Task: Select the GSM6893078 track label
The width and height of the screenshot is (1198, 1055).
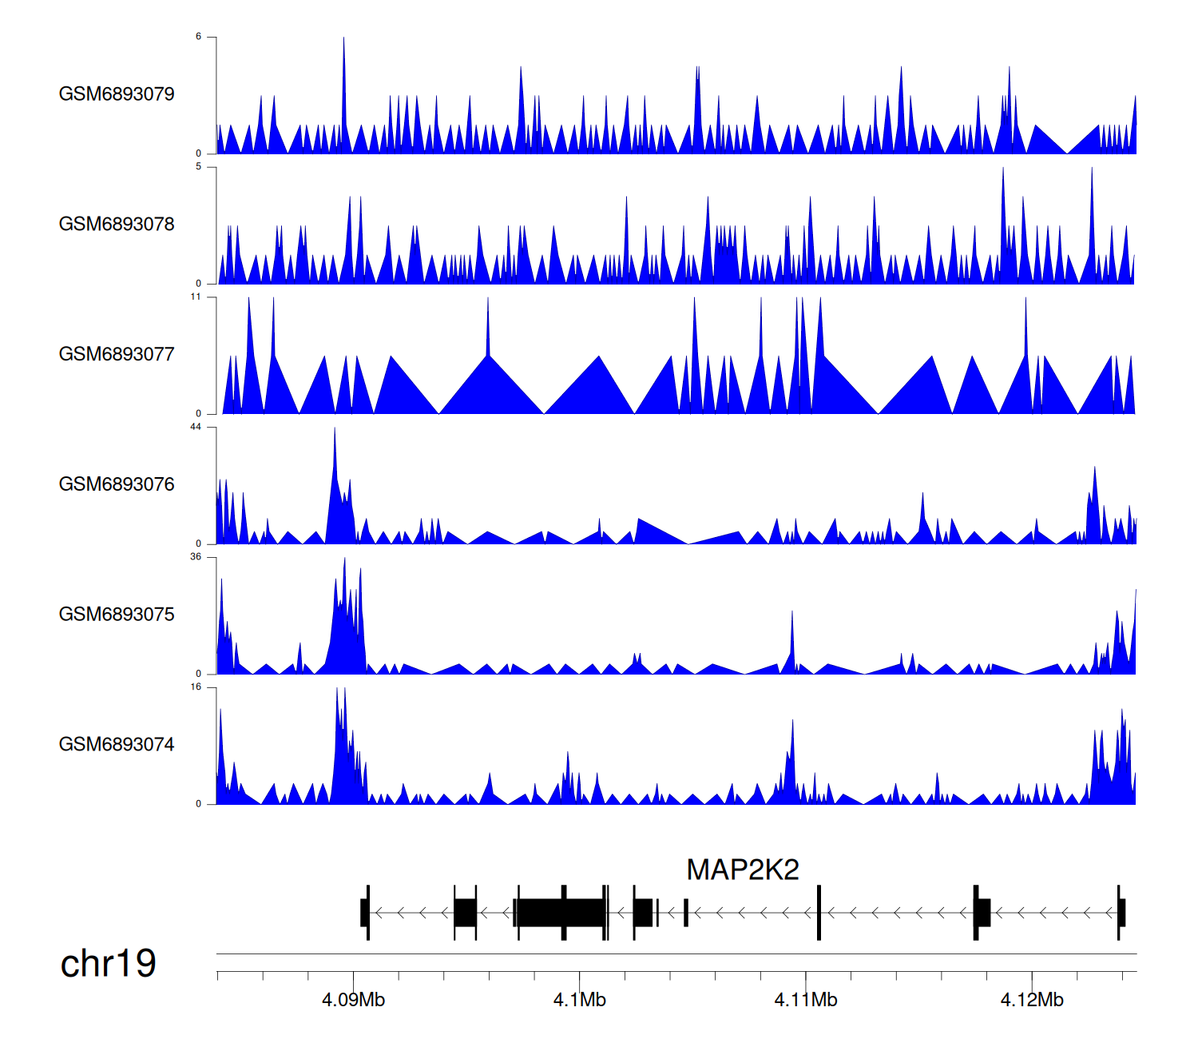Action: click(x=117, y=225)
